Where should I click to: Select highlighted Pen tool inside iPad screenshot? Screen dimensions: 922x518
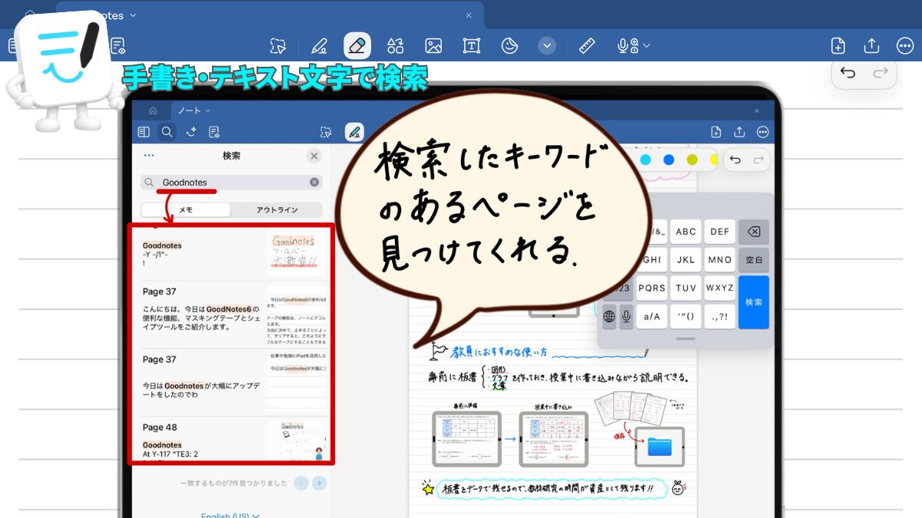[354, 132]
